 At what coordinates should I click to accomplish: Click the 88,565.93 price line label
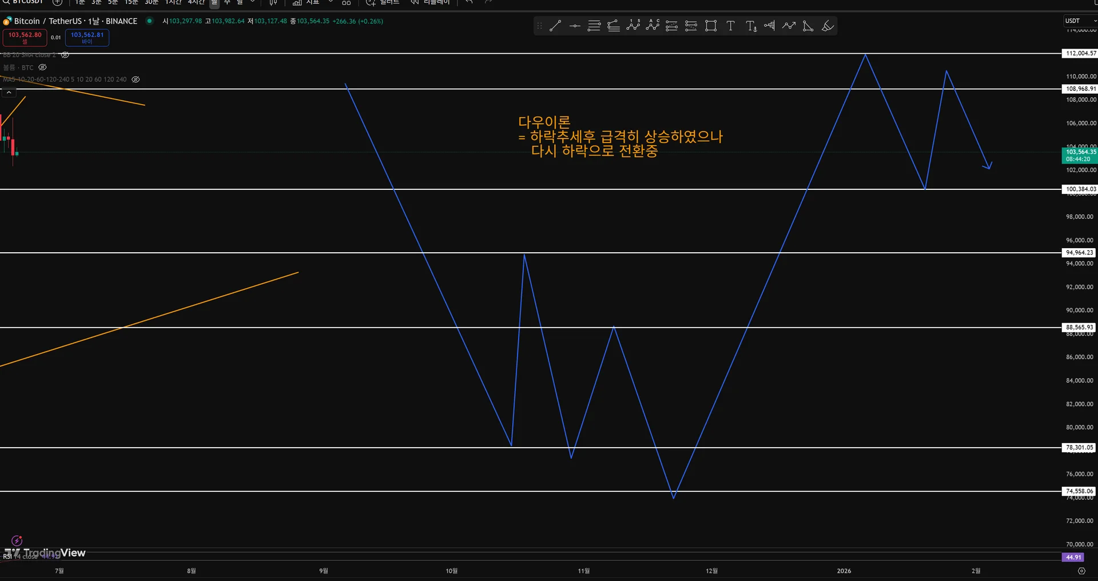tap(1079, 328)
